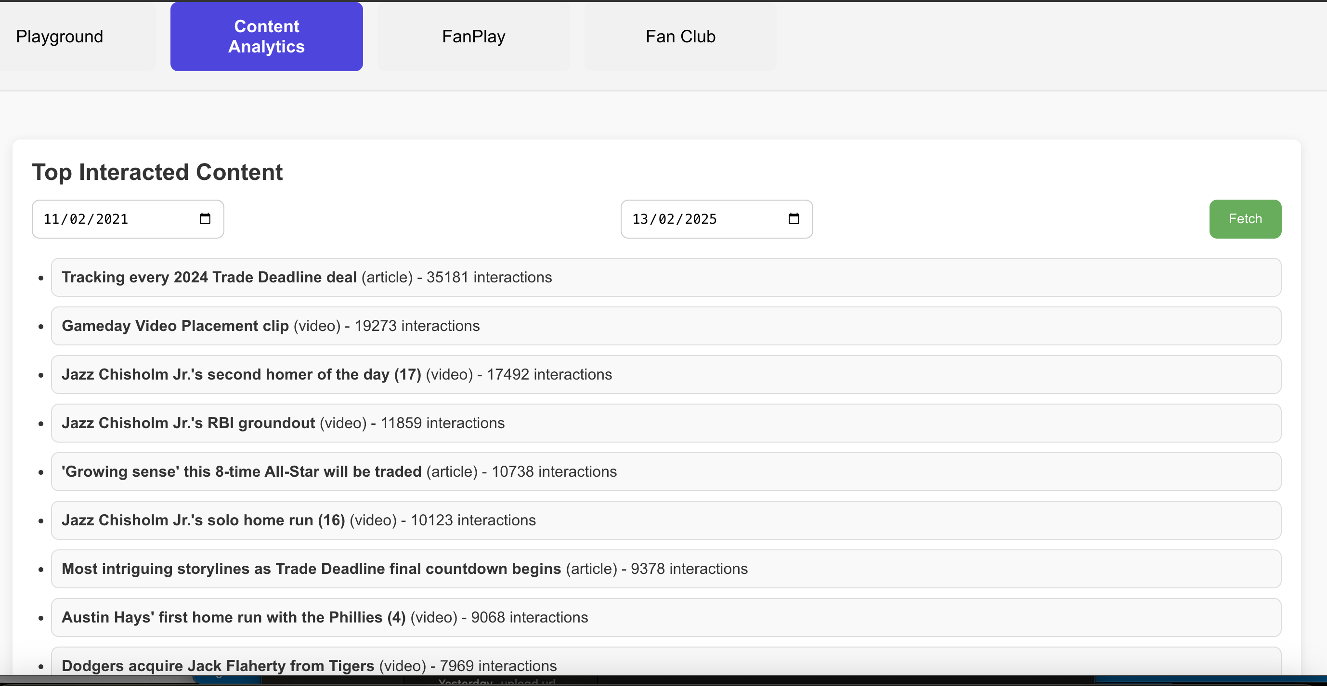
Task: Switch to the Playground tab
Action: coord(60,37)
